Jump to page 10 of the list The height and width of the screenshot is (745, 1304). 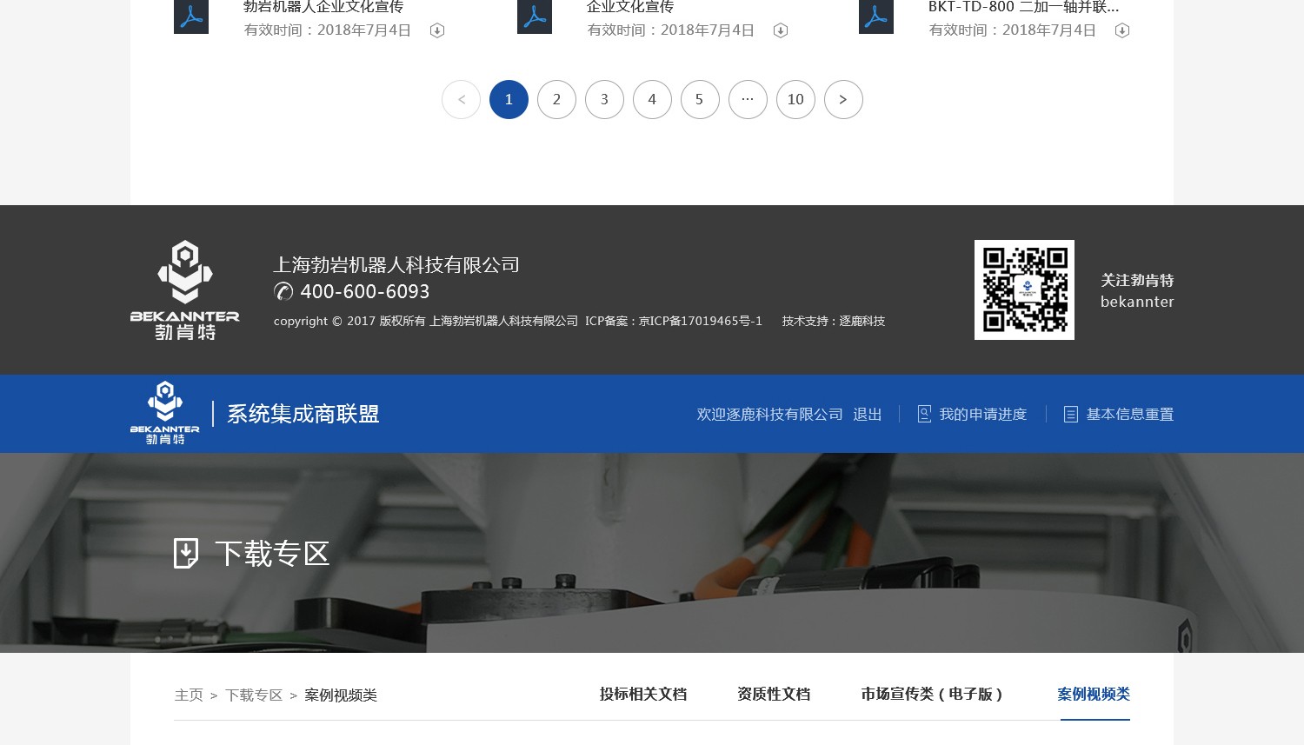click(x=795, y=99)
